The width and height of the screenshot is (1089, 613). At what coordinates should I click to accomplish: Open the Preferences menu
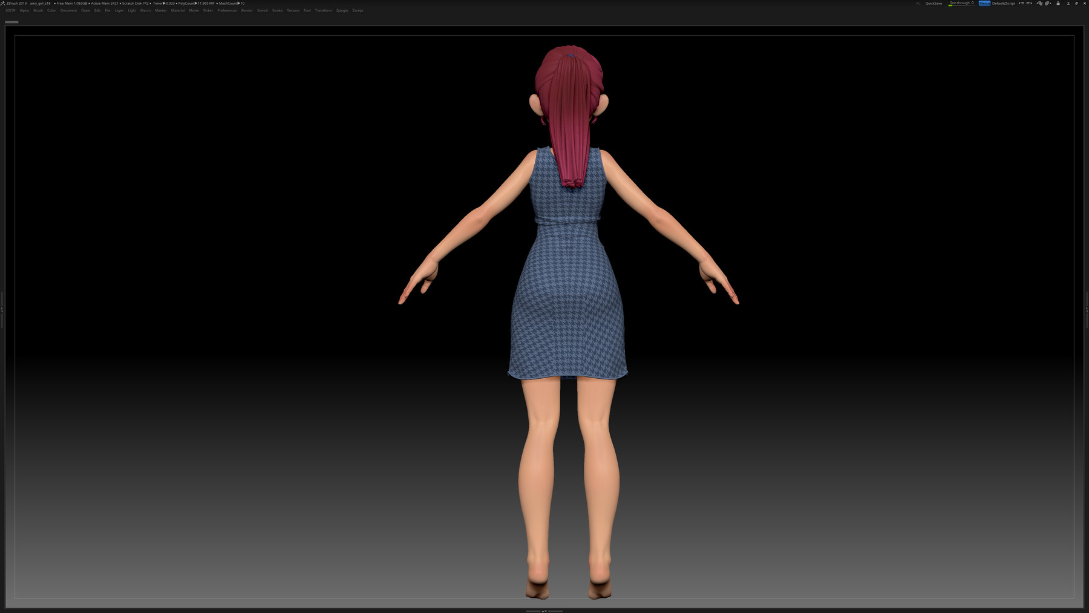(x=227, y=10)
